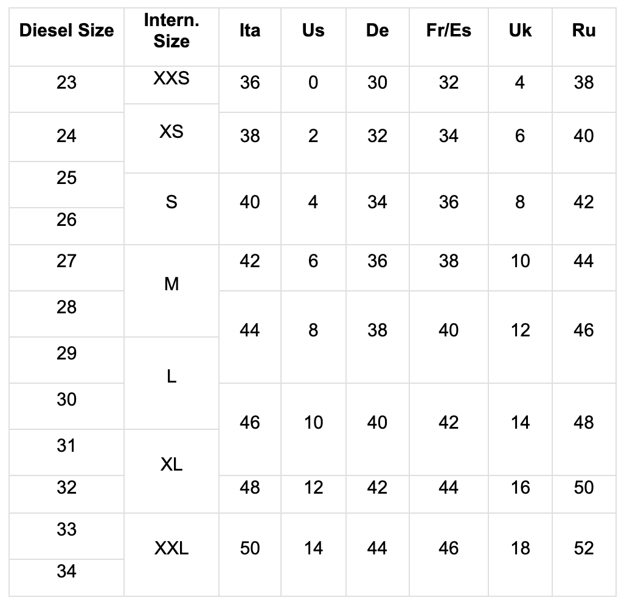Select the Uk column header

pyautogui.click(x=520, y=30)
